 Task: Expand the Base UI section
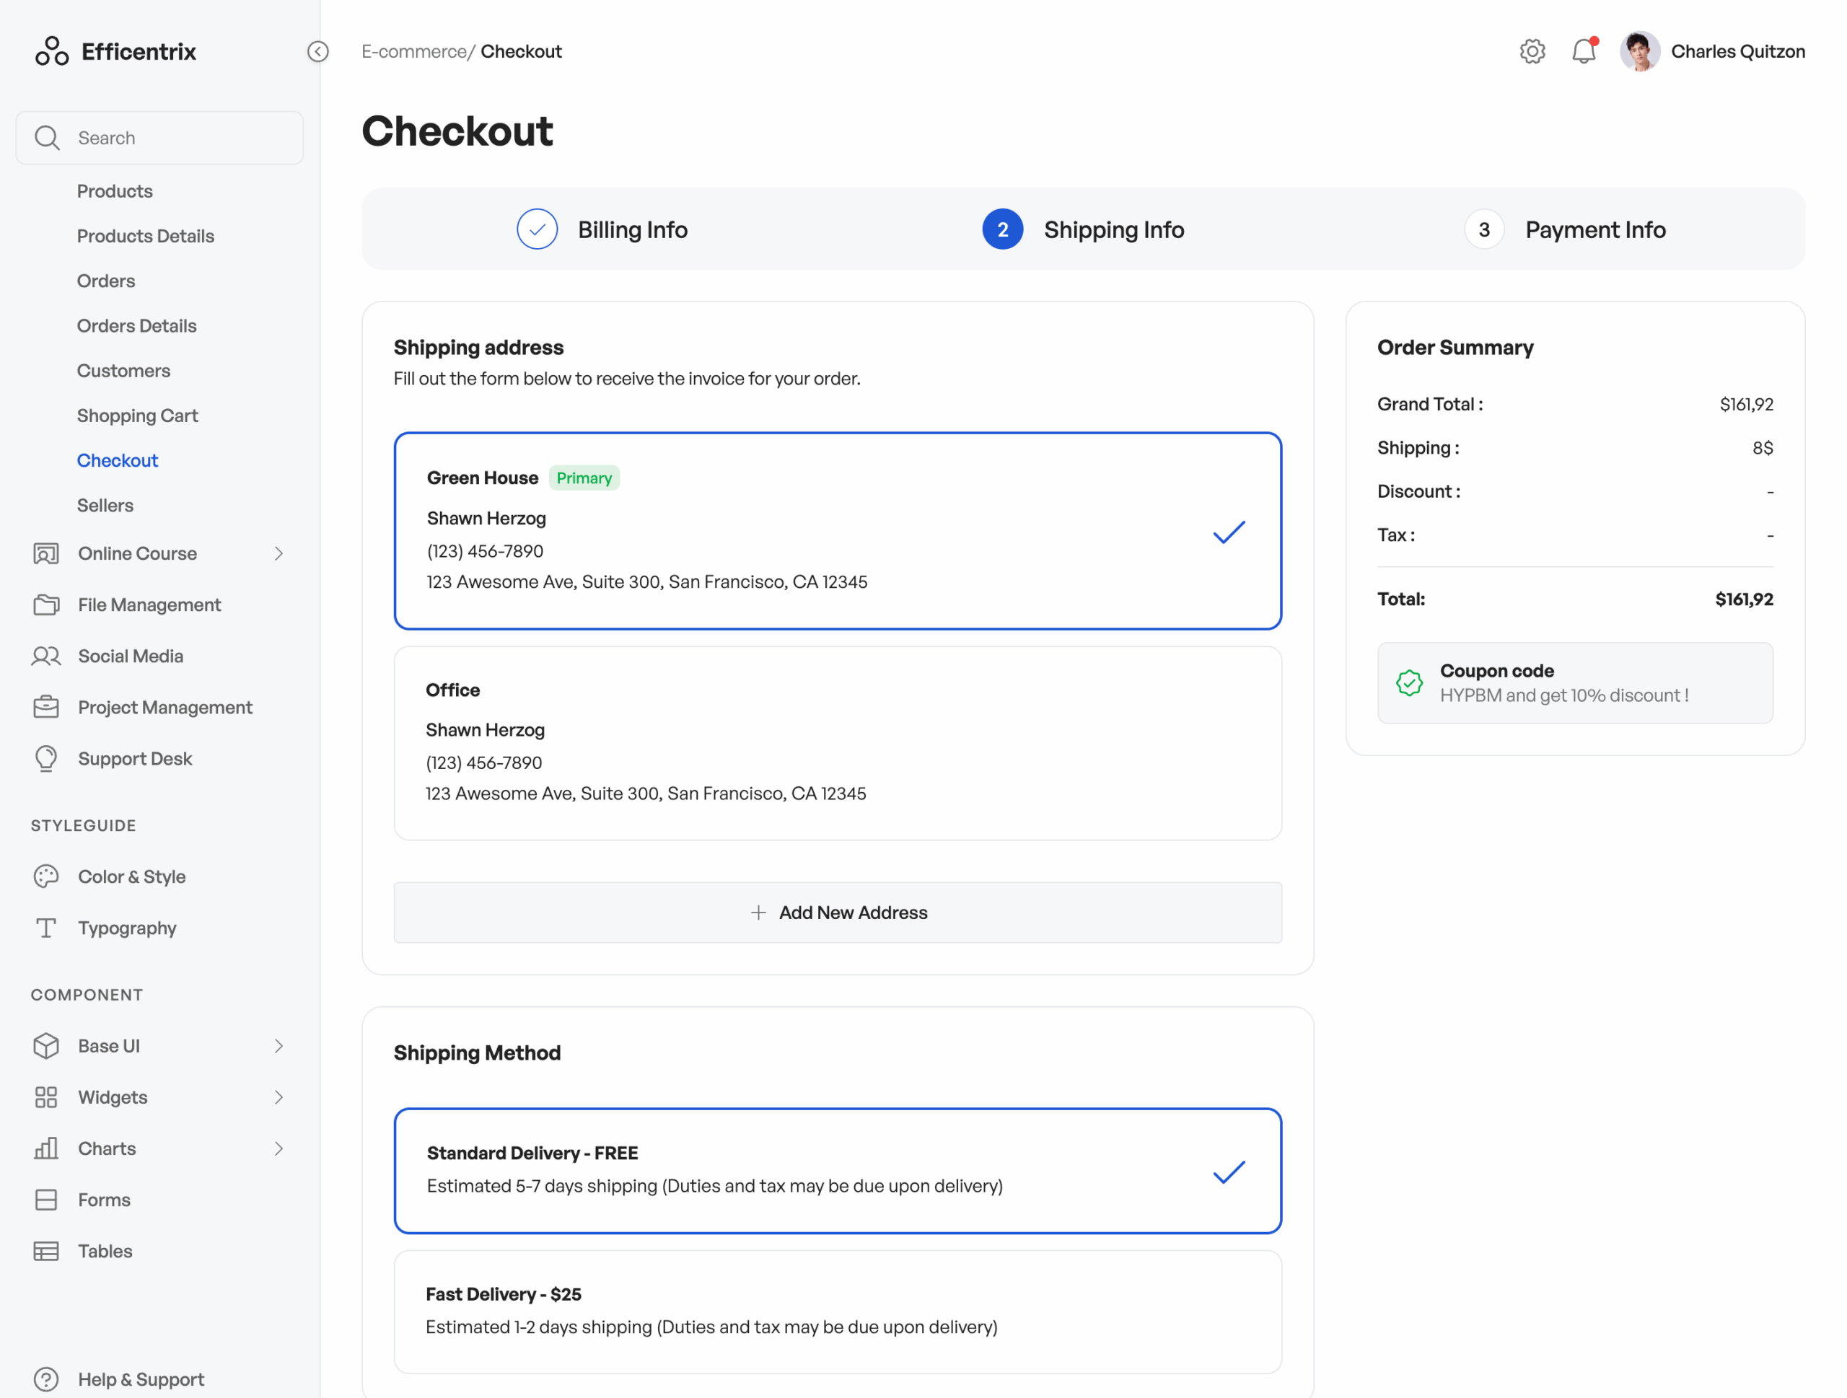(x=278, y=1046)
